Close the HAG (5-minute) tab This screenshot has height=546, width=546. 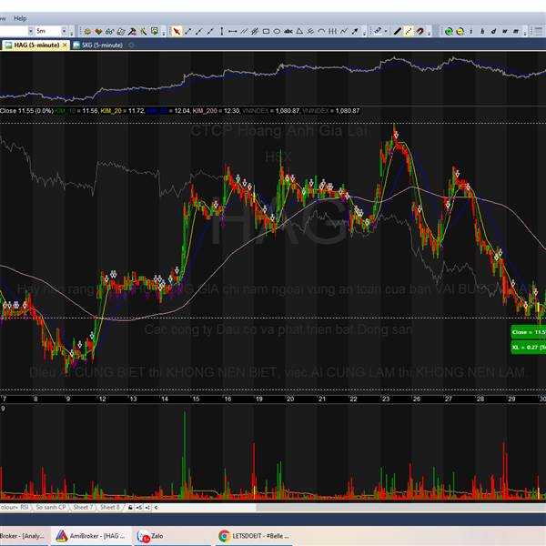click(x=64, y=44)
